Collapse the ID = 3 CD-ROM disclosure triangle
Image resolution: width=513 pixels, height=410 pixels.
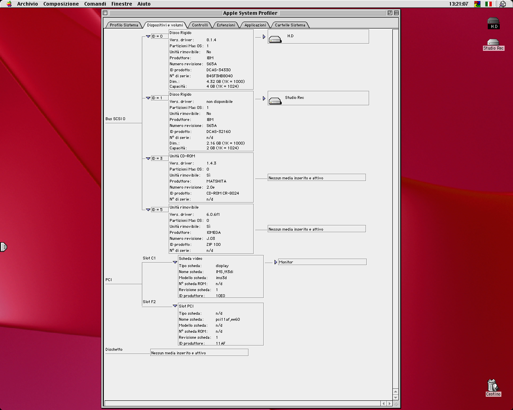[148, 159]
